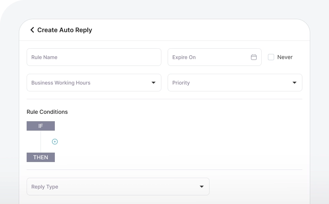Click the back chevron arrow icon

pyautogui.click(x=32, y=30)
